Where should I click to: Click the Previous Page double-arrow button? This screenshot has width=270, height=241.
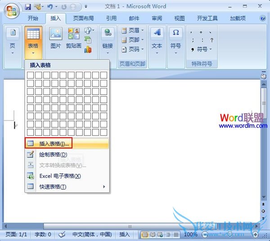click(x=263, y=204)
